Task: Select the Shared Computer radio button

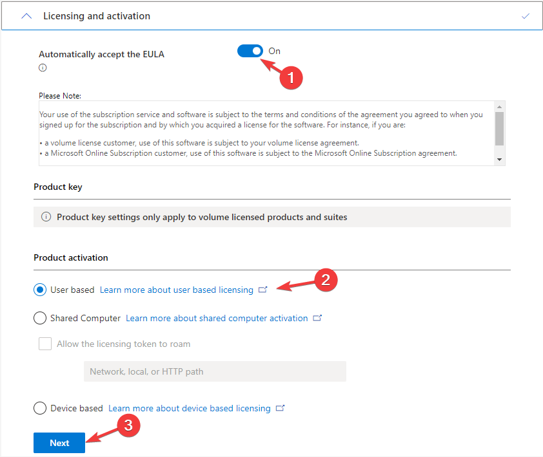Action: (x=40, y=318)
